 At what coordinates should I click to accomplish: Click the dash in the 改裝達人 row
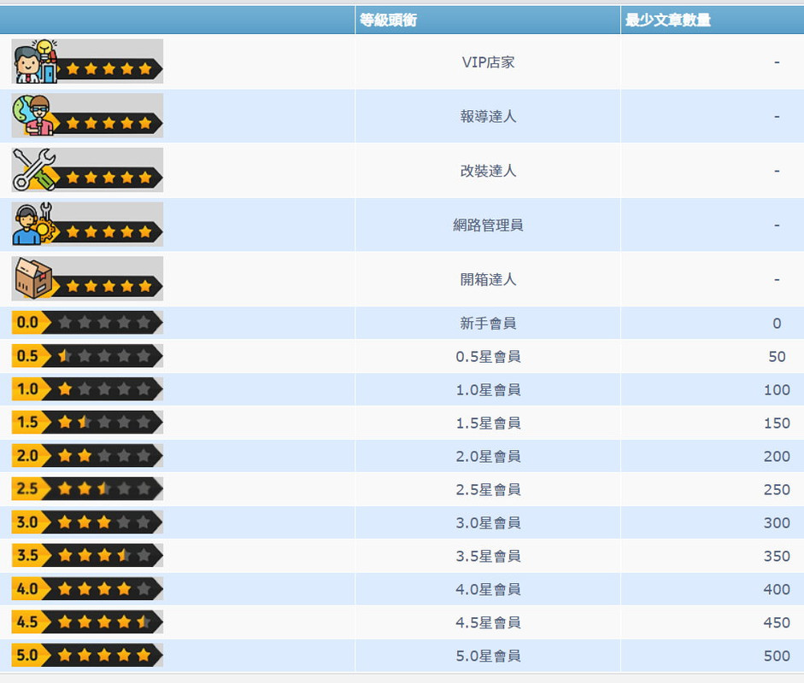[777, 171]
